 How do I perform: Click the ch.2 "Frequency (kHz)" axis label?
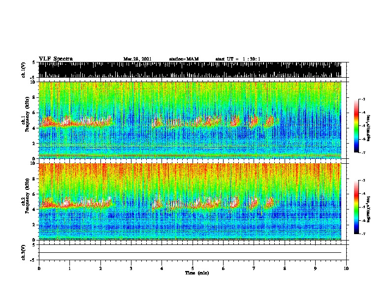point(28,196)
